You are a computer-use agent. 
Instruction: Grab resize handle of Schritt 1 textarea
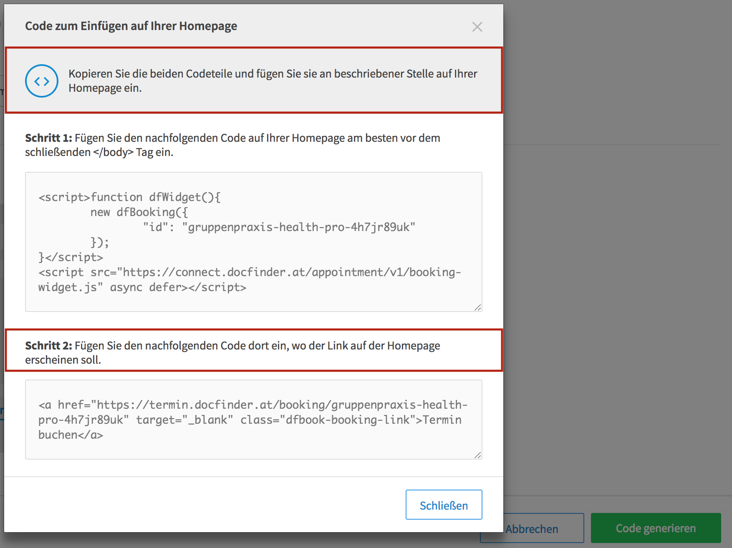coord(478,308)
